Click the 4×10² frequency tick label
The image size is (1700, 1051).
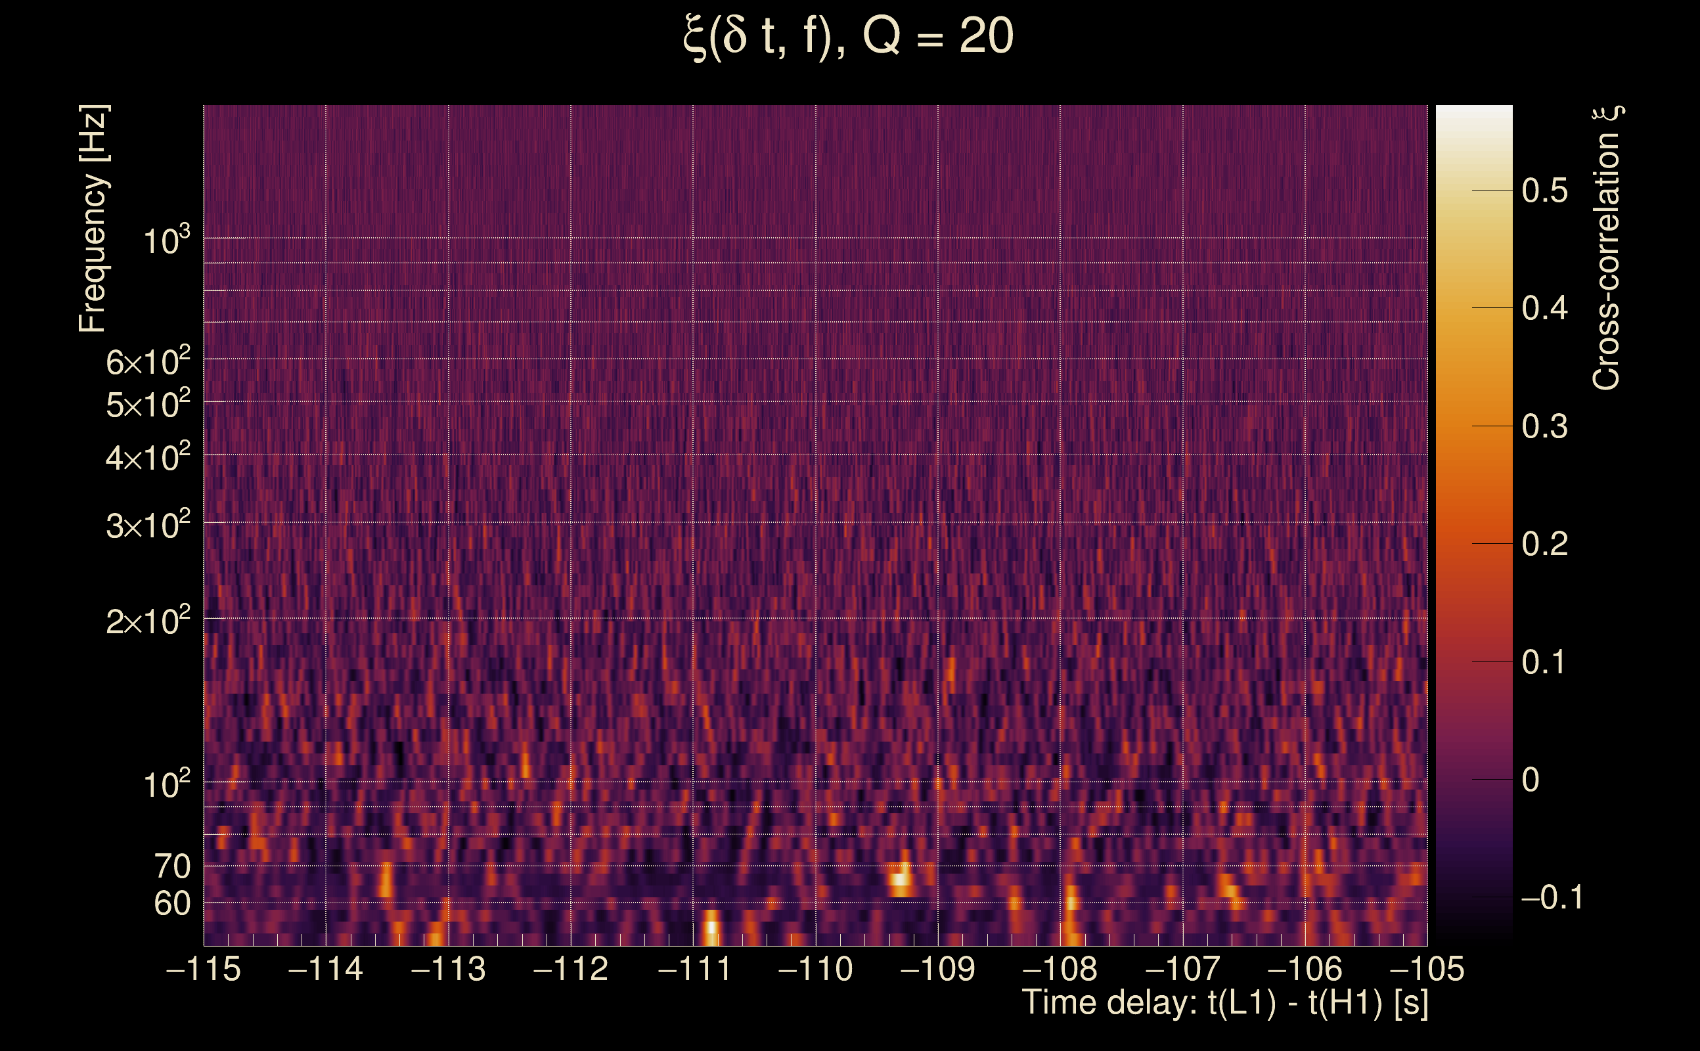pyautogui.click(x=148, y=457)
